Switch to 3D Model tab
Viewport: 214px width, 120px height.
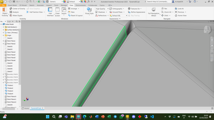(x=23, y=5)
